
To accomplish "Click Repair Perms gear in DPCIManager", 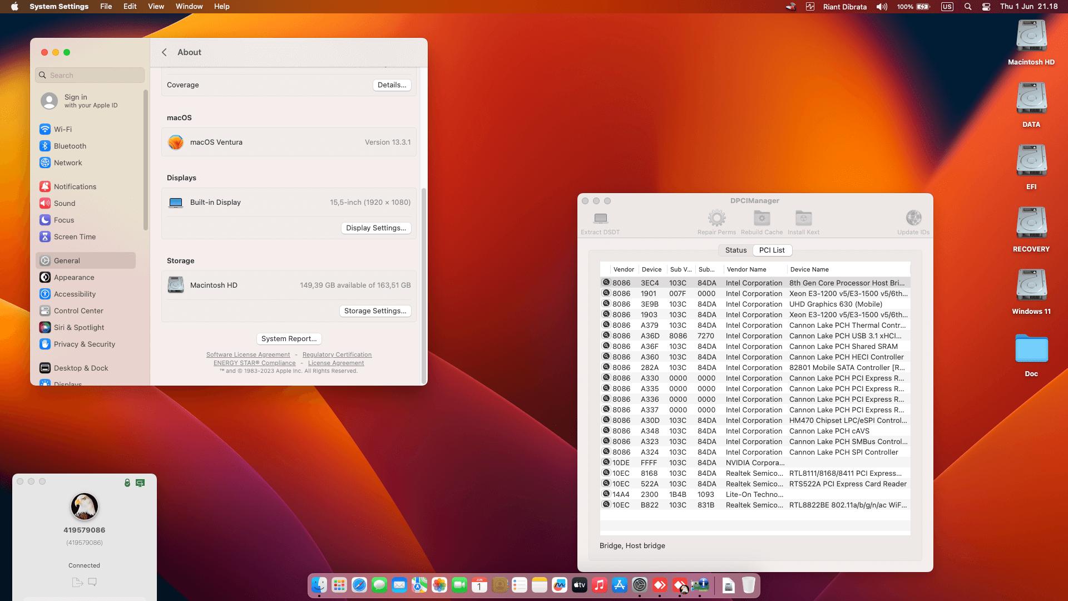I will tap(716, 223).
